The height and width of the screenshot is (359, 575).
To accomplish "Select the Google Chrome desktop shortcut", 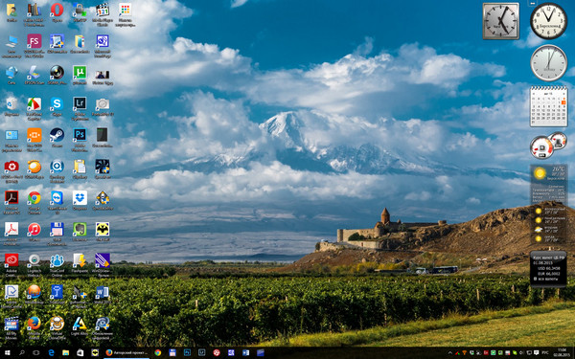I will coord(34,198).
